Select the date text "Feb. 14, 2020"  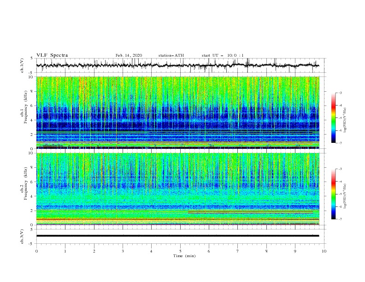pyautogui.click(x=129, y=55)
